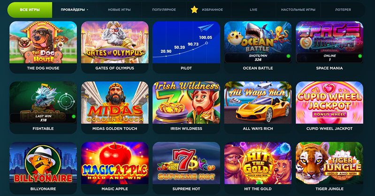Image resolution: width=375 pixels, height=196 pixels.
Task: Open The Dog House game thumbnail
Action: 43,42
